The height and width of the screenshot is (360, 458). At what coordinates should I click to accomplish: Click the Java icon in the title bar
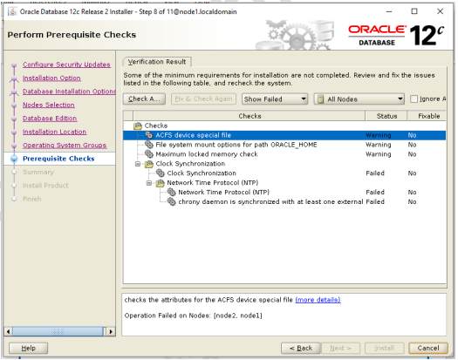click(x=12, y=11)
